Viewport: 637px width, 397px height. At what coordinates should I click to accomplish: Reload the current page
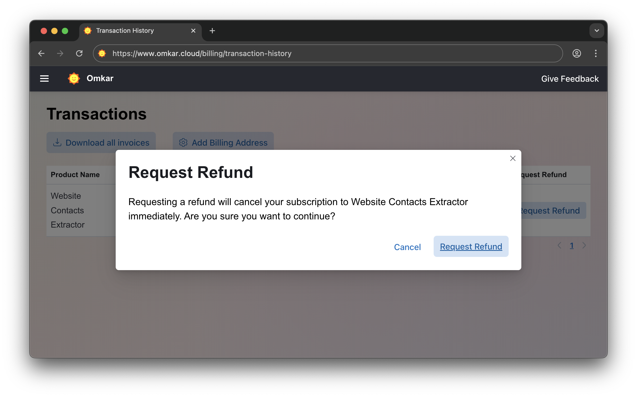(79, 53)
